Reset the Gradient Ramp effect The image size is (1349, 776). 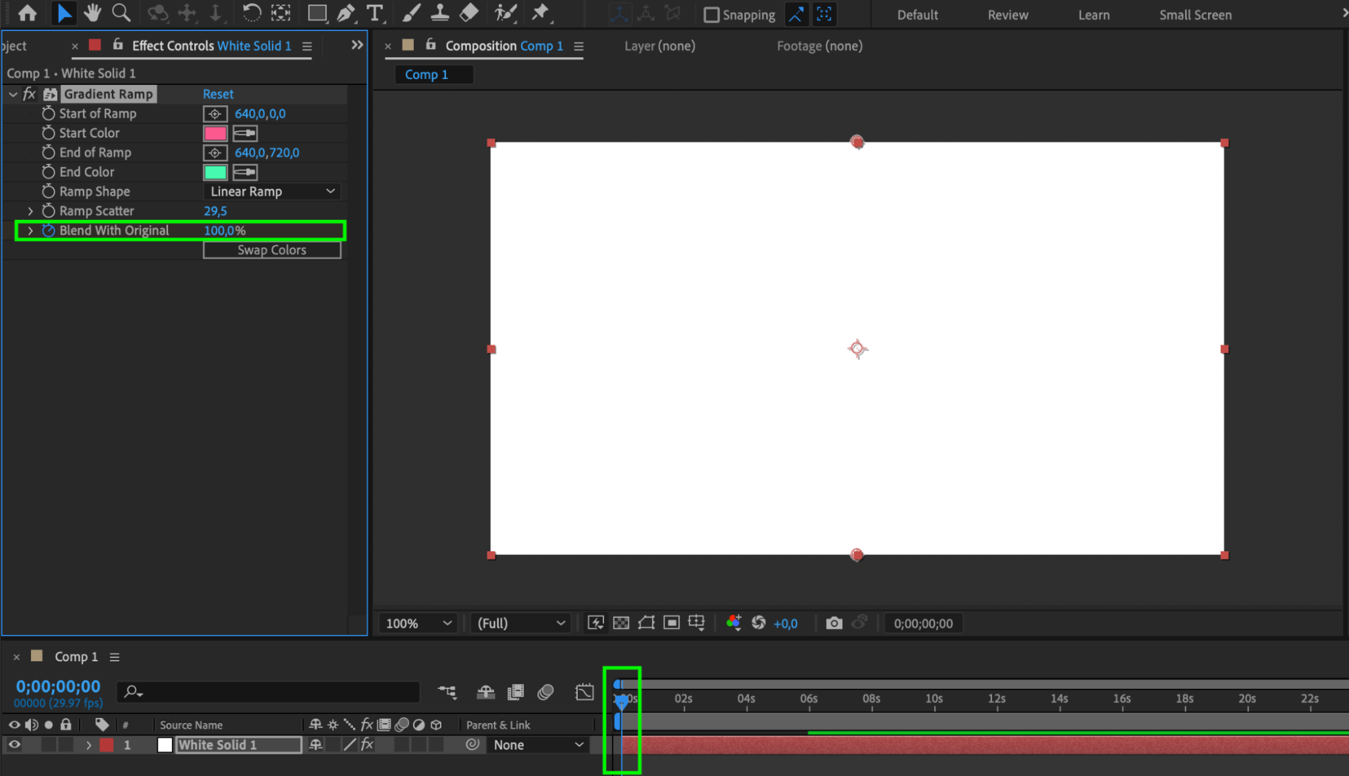click(218, 94)
